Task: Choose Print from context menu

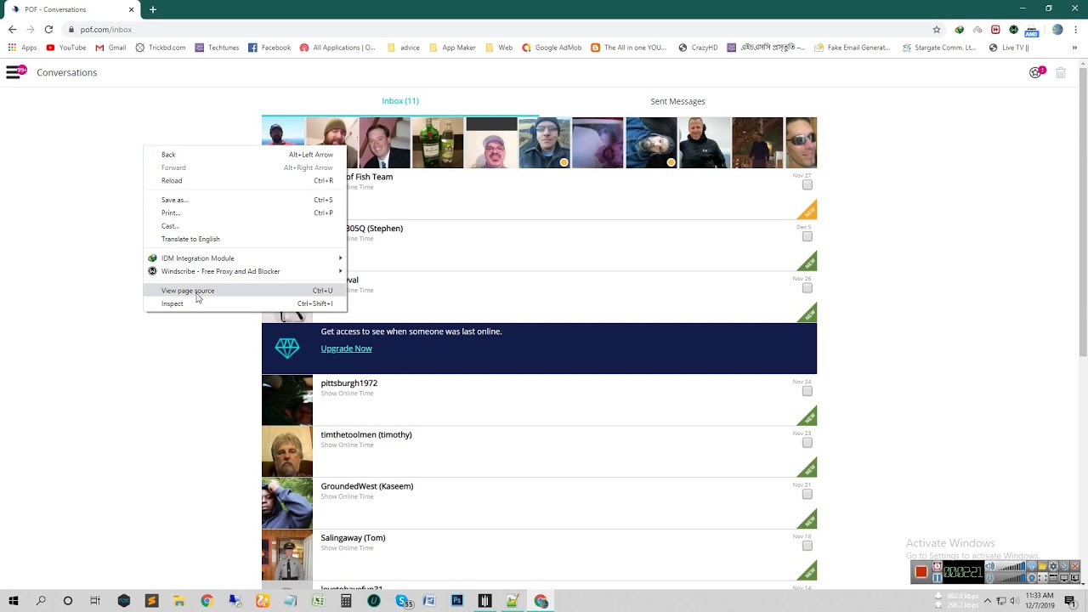Action: pos(246,212)
